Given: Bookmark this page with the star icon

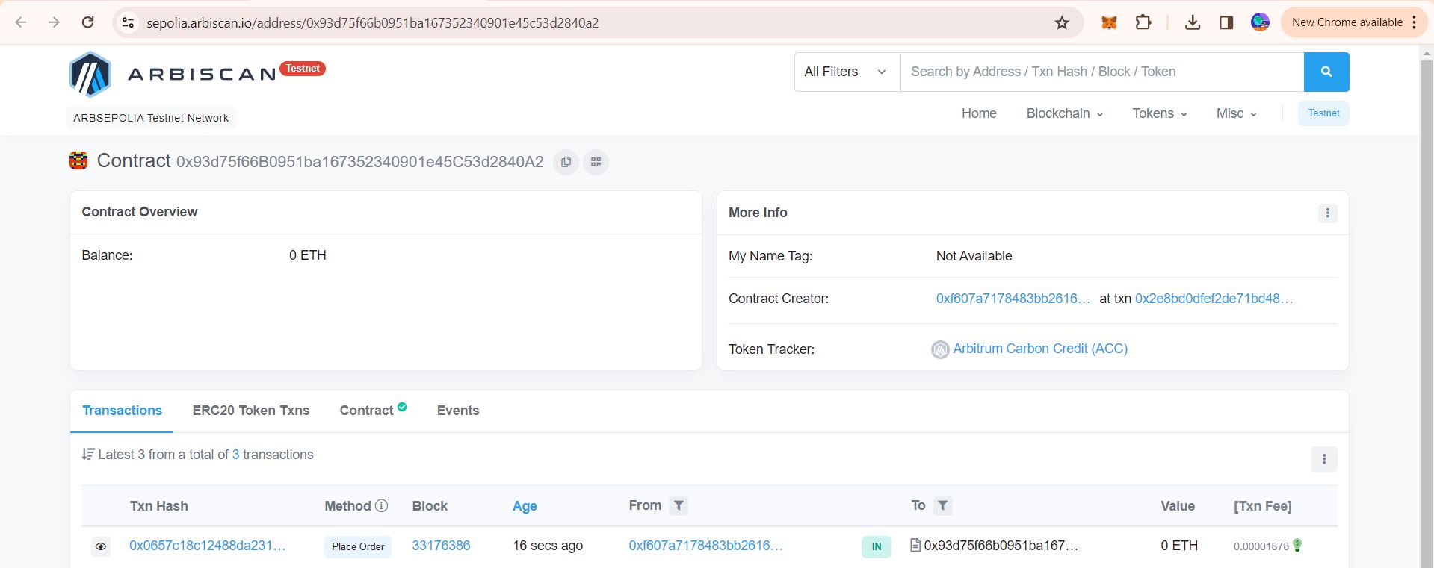Looking at the screenshot, I should point(1062,22).
